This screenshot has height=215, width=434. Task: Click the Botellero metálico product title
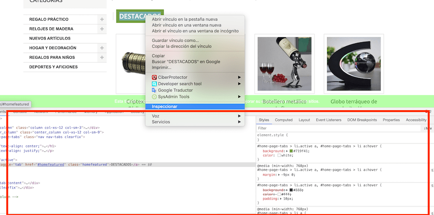[x=284, y=101]
